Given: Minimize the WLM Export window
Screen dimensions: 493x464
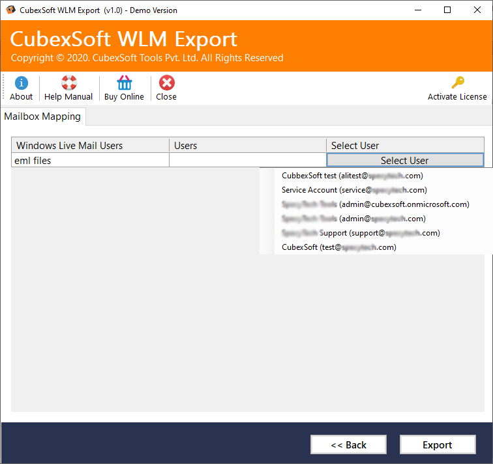Looking at the screenshot, I should (417, 10).
